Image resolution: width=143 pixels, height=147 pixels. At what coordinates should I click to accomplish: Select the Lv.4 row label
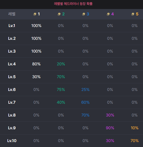click(12, 64)
